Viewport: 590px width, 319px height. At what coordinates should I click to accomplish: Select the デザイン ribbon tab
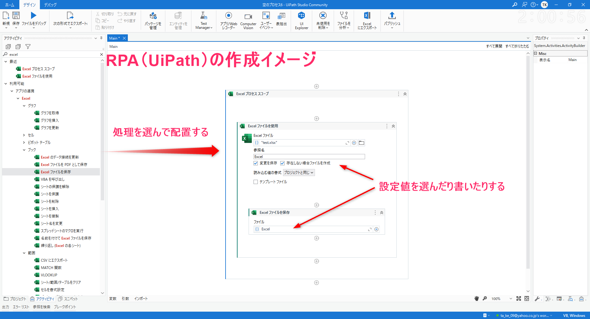(x=29, y=5)
